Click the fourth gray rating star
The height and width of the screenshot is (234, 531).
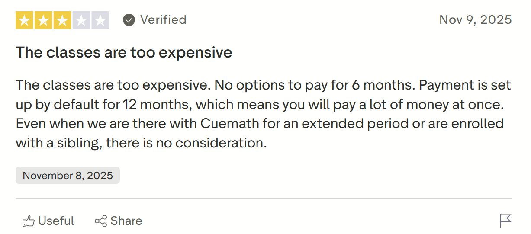(x=81, y=20)
